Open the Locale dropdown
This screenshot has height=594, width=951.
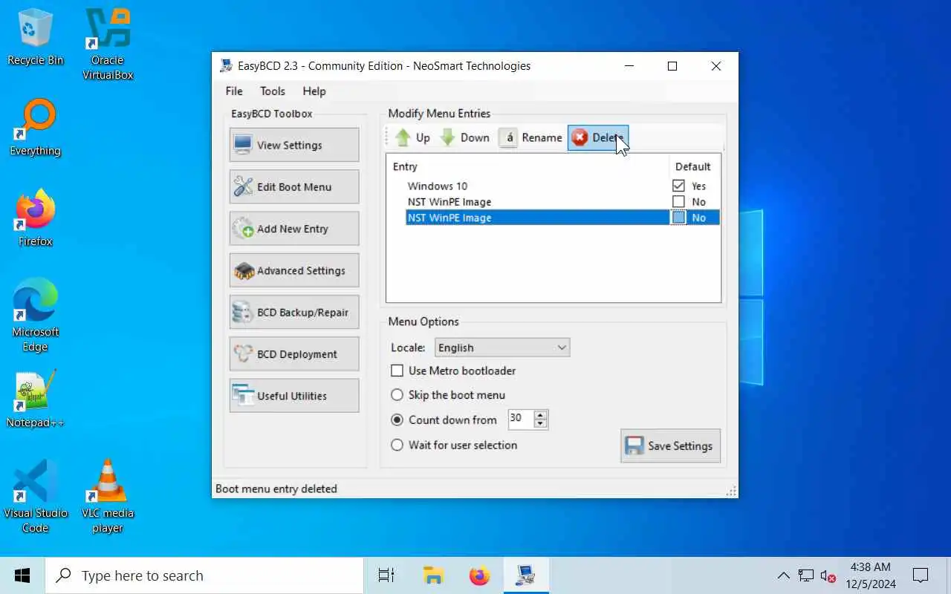click(x=502, y=347)
